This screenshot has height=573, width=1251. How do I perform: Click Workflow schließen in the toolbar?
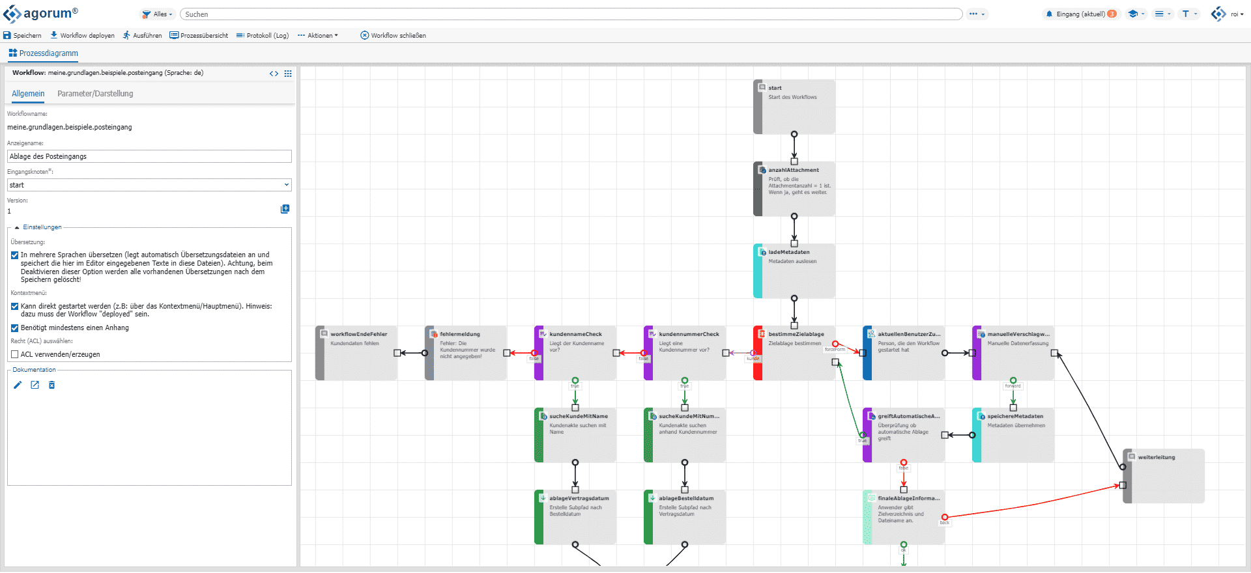pos(393,36)
